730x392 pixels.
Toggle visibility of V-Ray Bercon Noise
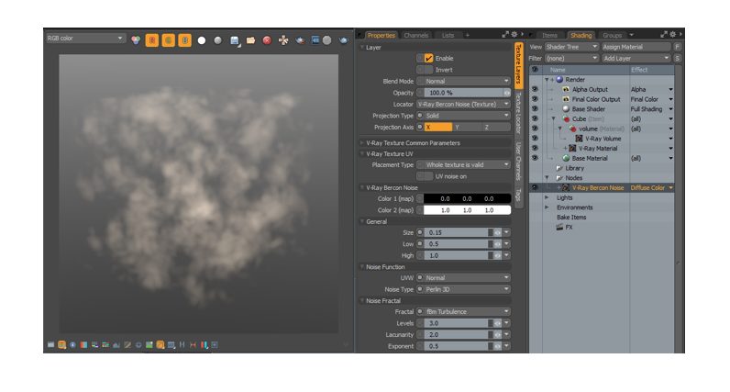click(x=535, y=187)
